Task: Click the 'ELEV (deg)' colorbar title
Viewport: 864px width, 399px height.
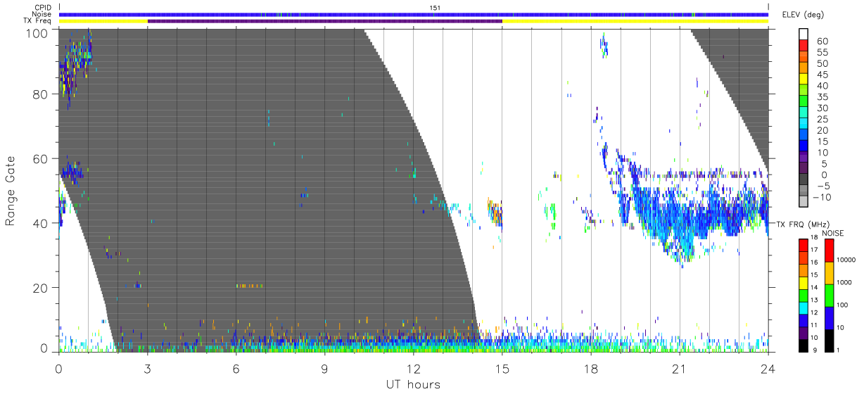Action: (803, 14)
